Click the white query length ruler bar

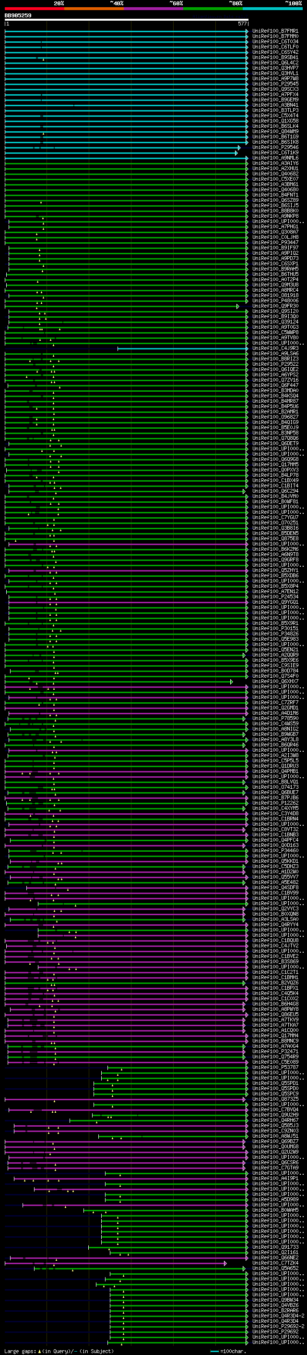(x=127, y=20)
